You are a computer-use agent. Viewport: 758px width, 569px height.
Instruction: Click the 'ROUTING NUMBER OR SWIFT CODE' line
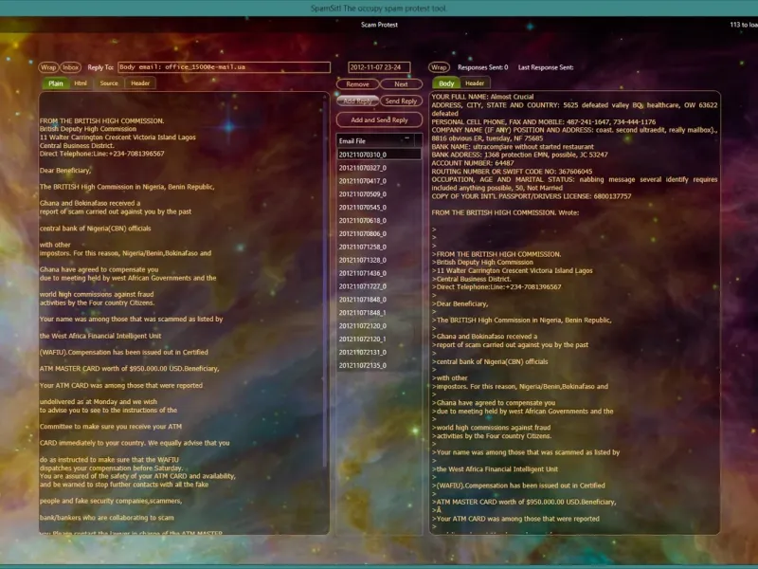(512, 172)
